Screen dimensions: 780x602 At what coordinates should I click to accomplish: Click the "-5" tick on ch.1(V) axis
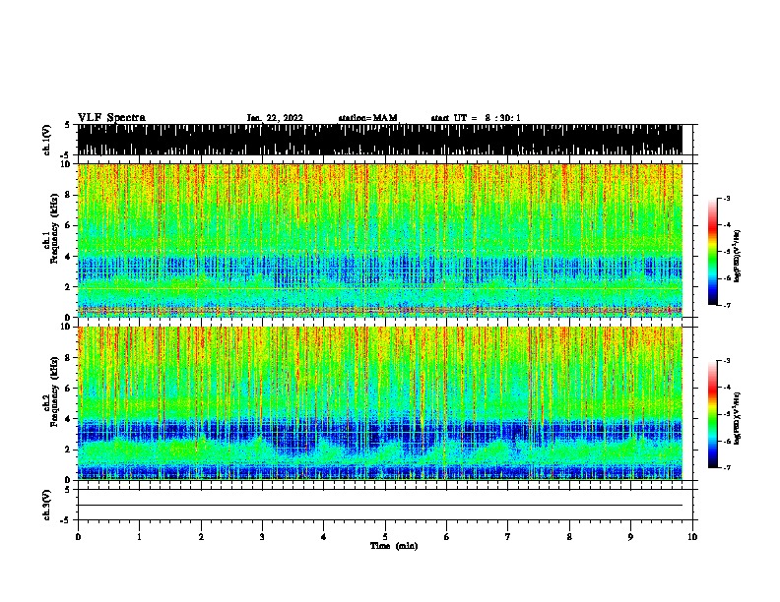click(66, 155)
